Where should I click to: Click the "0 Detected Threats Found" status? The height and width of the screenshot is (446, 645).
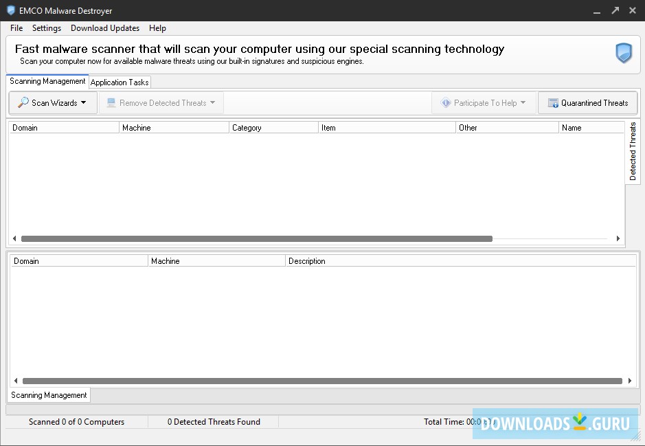tap(214, 422)
